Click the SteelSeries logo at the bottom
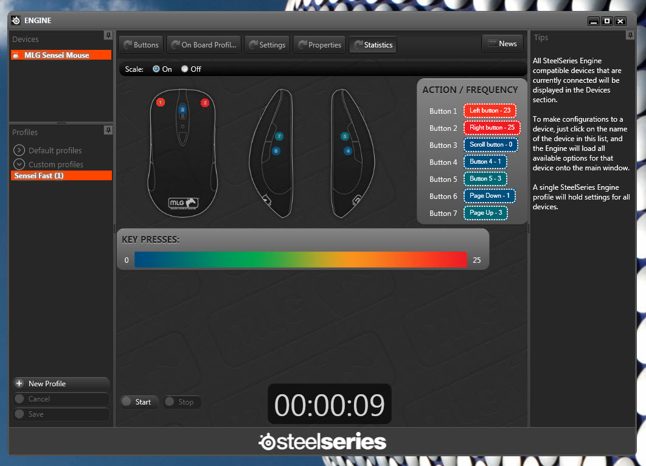This screenshot has height=466, width=646. 322,442
